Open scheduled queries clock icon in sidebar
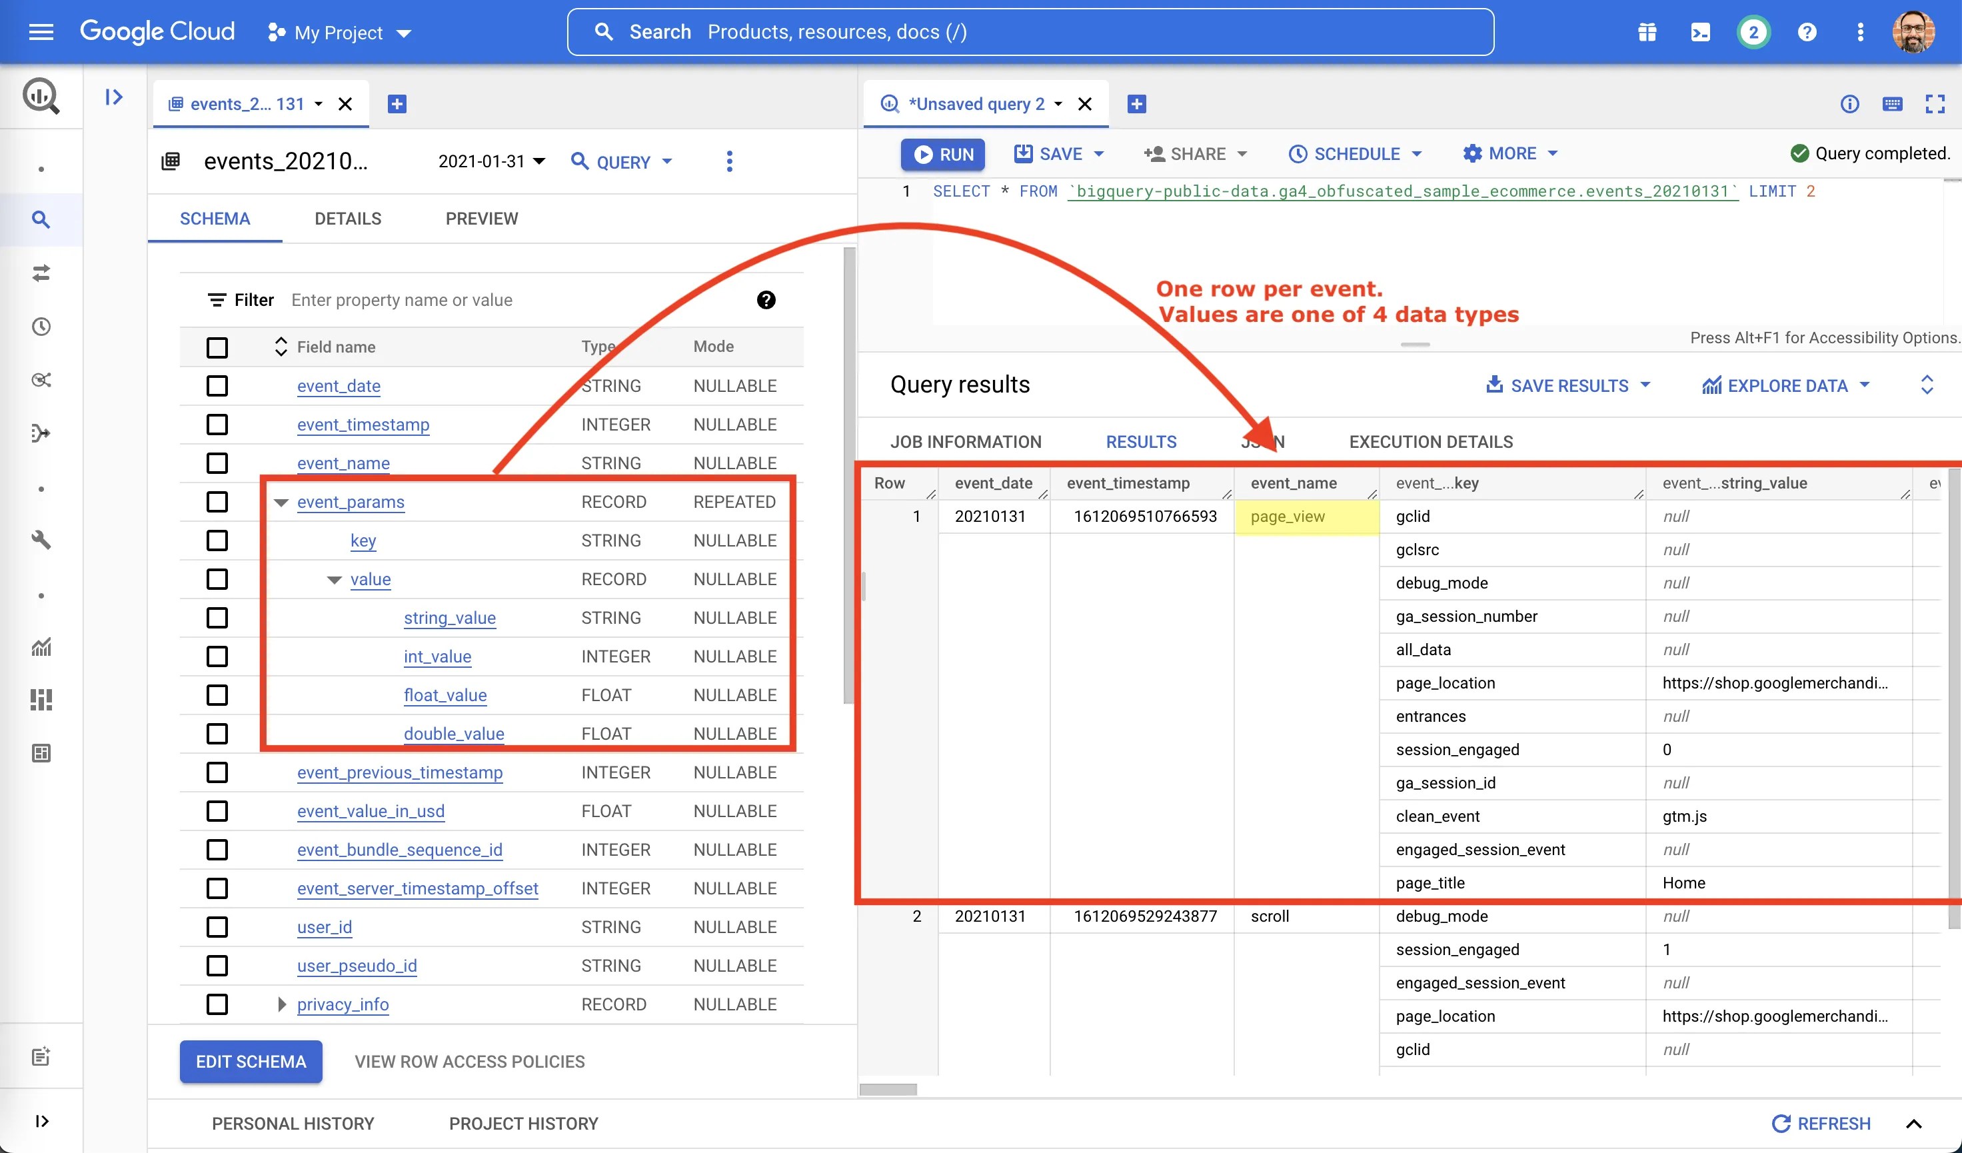This screenshot has height=1153, width=1962. pyautogui.click(x=41, y=327)
